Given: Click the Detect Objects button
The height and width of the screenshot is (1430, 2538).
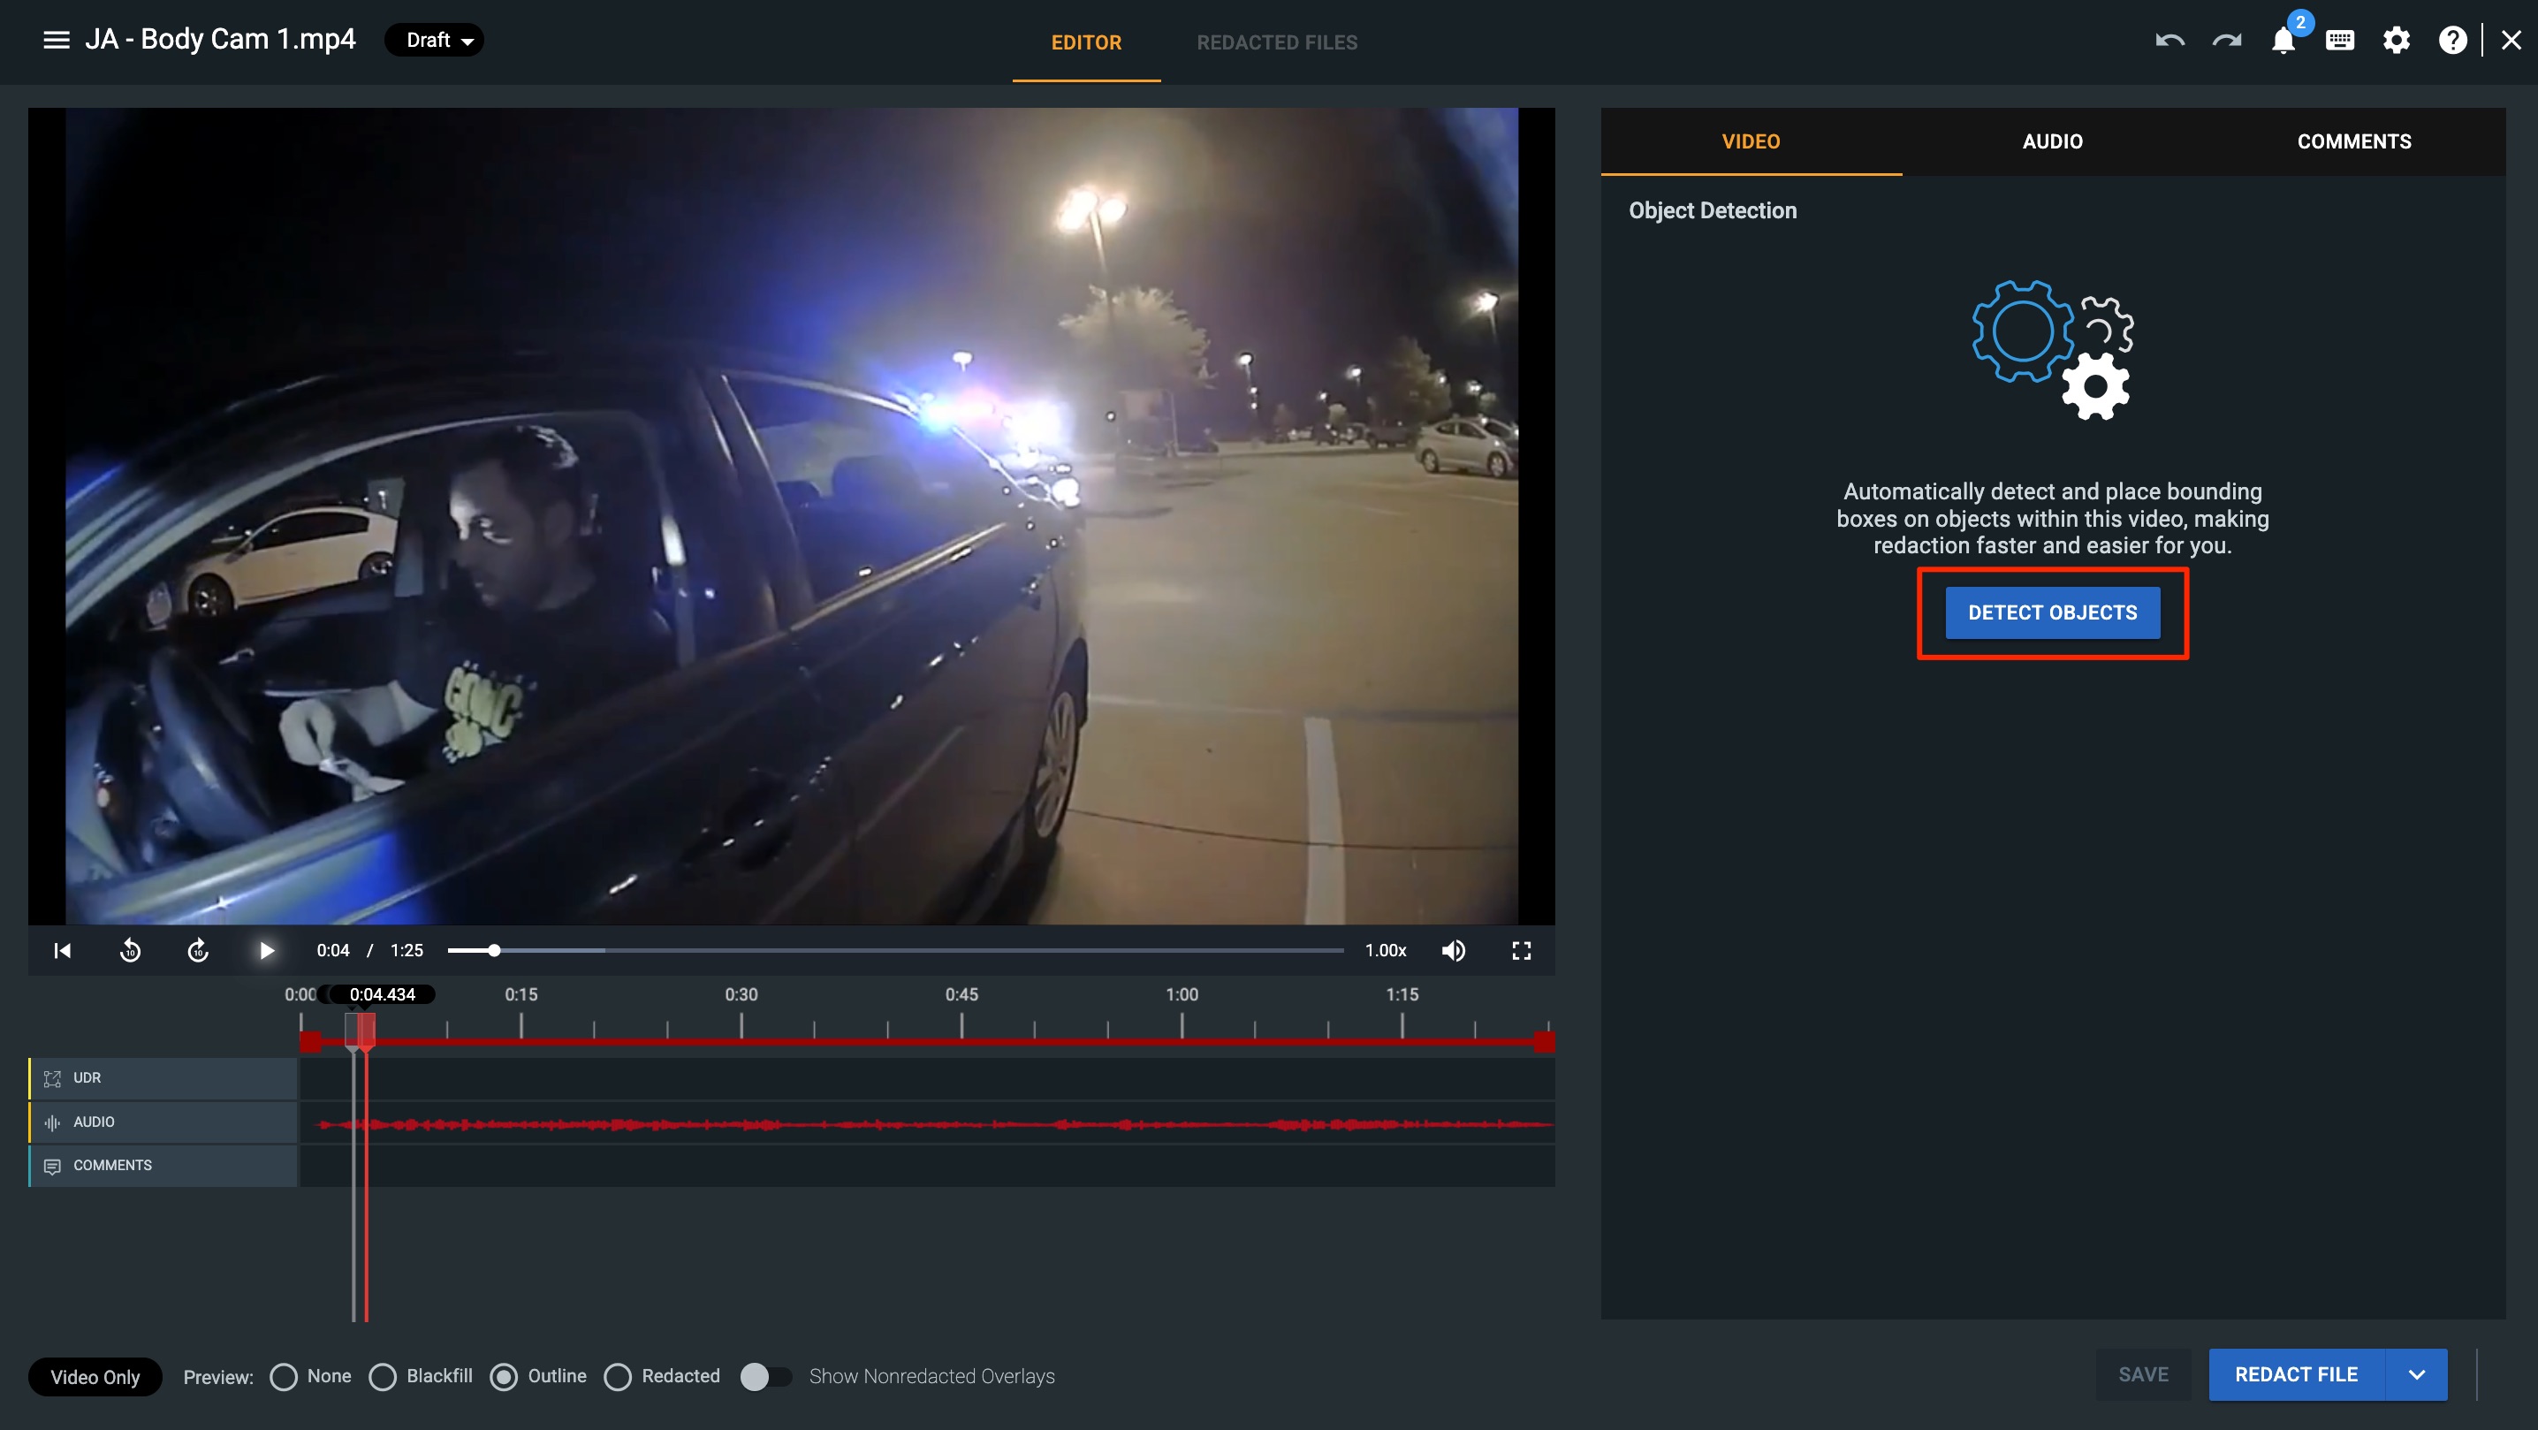Looking at the screenshot, I should [2052, 612].
